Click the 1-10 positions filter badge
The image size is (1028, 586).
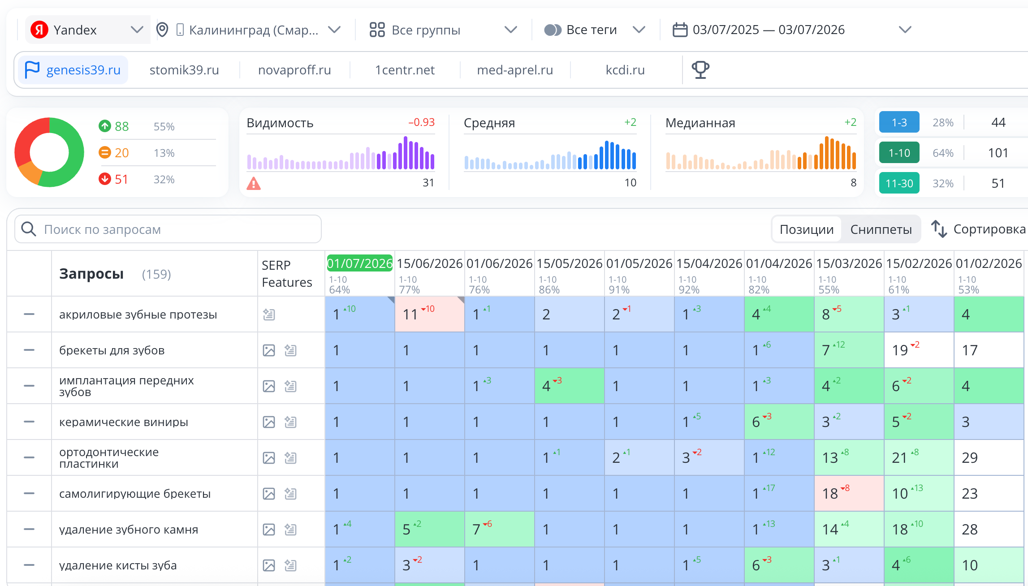[899, 153]
